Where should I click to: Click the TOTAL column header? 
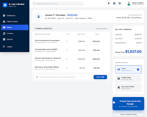coord(97,34)
